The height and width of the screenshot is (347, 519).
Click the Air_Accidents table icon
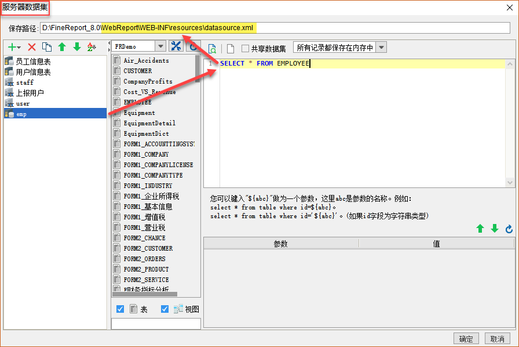pyautogui.click(x=117, y=60)
